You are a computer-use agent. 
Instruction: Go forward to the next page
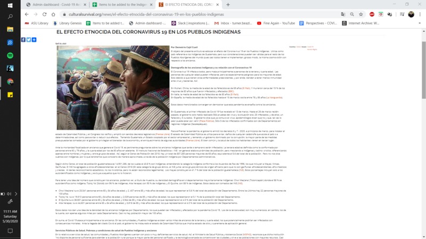(x=36, y=14)
